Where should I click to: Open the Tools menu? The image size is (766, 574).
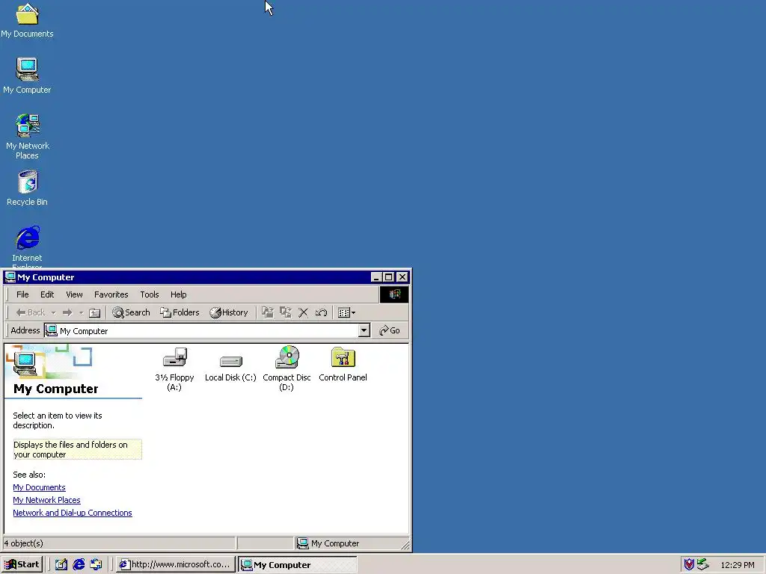click(x=150, y=294)
